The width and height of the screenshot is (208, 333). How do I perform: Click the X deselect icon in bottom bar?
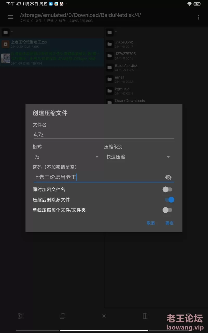104,316
